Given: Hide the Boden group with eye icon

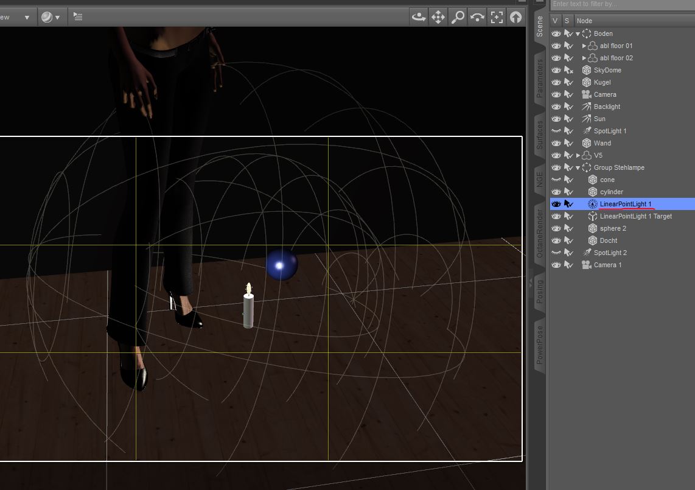Looking at the screenshot, I should click(x=556, y=33).
